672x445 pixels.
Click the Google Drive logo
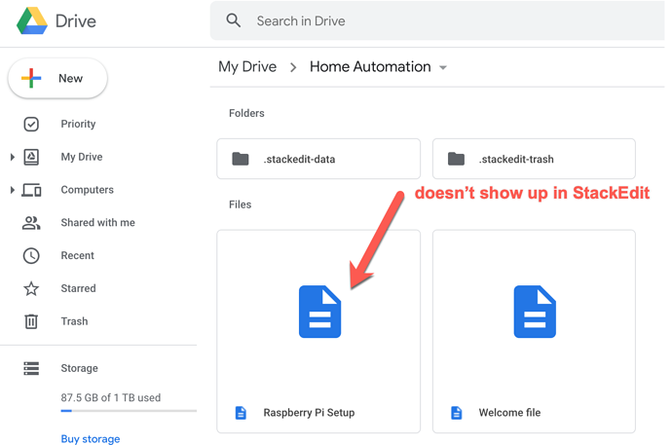32,20
